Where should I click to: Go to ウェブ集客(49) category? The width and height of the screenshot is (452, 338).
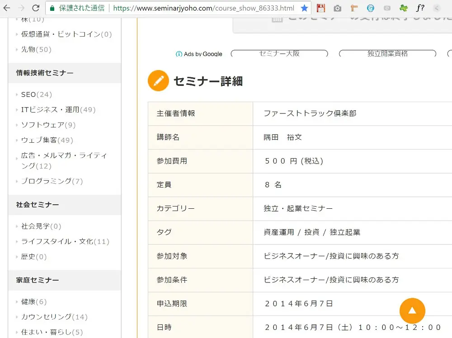point(47,140)
